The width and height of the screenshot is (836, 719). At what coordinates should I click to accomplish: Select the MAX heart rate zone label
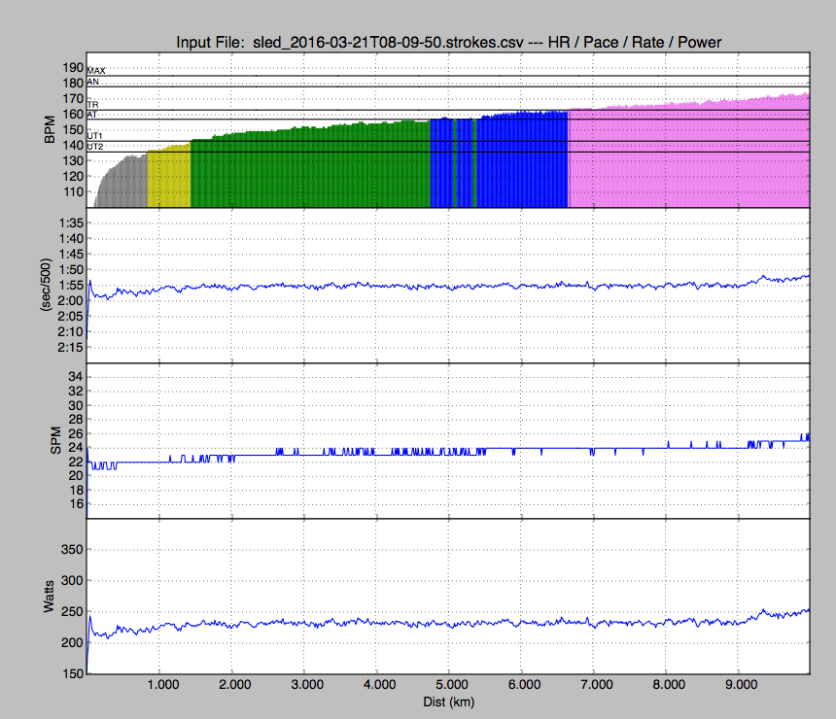tap(95, 71)
